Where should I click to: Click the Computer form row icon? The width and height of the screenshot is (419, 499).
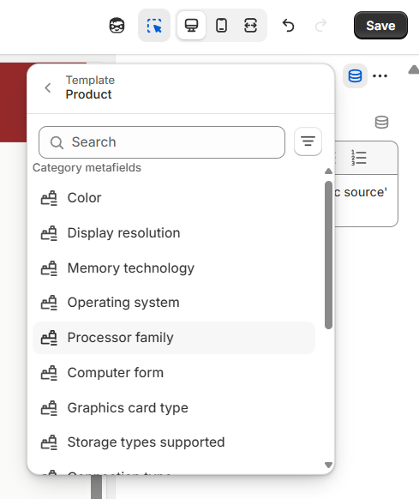pyautogui.click(x=49, y=373)
